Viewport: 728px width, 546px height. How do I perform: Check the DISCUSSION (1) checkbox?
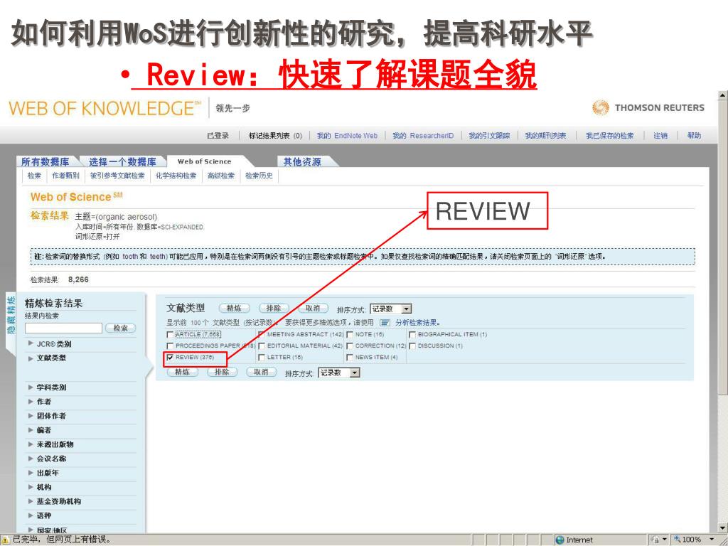tap(412, 346)
